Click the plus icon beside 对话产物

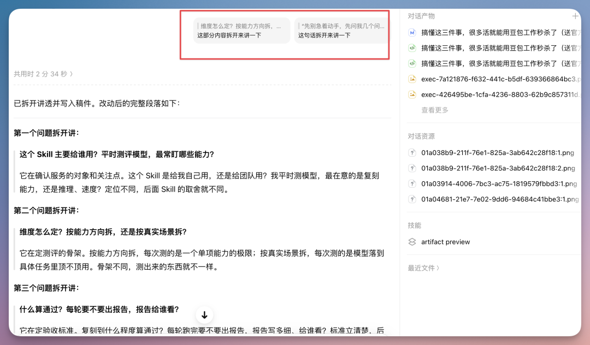pyautogui.click(x=575, y=16)
